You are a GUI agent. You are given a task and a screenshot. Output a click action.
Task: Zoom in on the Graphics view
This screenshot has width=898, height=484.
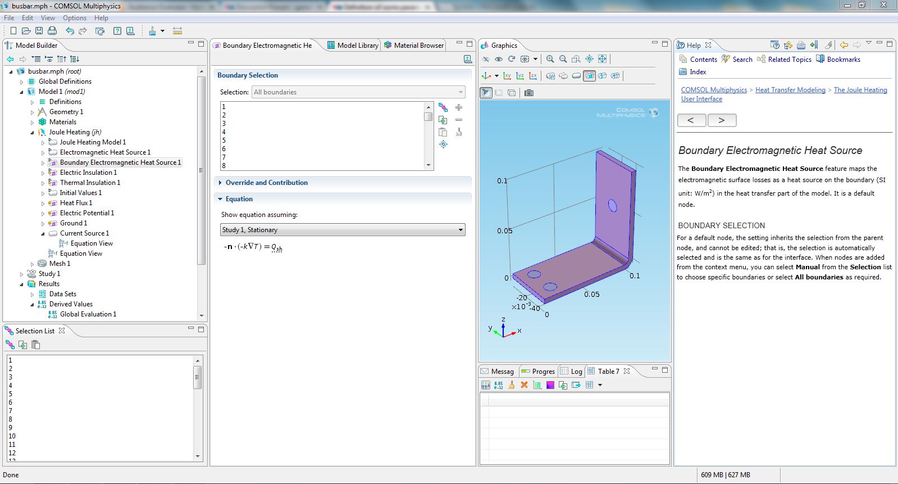click(550, 59)
